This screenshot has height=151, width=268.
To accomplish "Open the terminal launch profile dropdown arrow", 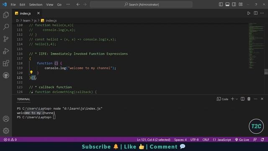I will point(237,99).
